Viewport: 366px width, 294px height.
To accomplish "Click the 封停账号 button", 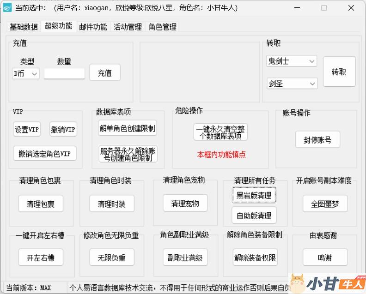I will [317, 139].
